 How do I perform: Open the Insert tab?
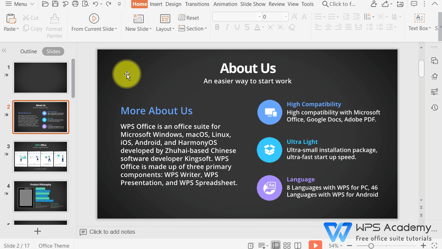click(x=156, y=4)
